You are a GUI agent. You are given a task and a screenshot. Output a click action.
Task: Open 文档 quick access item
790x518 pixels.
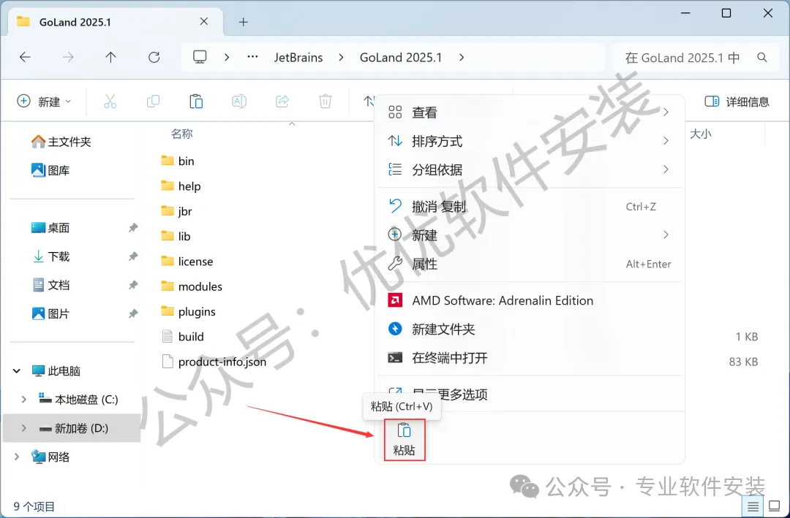coord(50,286)
